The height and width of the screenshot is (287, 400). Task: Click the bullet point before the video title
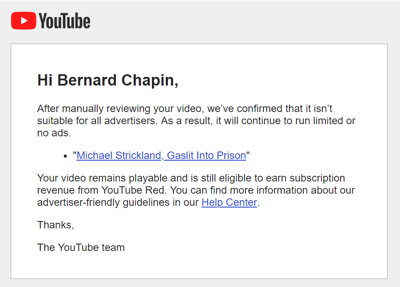[x=66, y=156]
